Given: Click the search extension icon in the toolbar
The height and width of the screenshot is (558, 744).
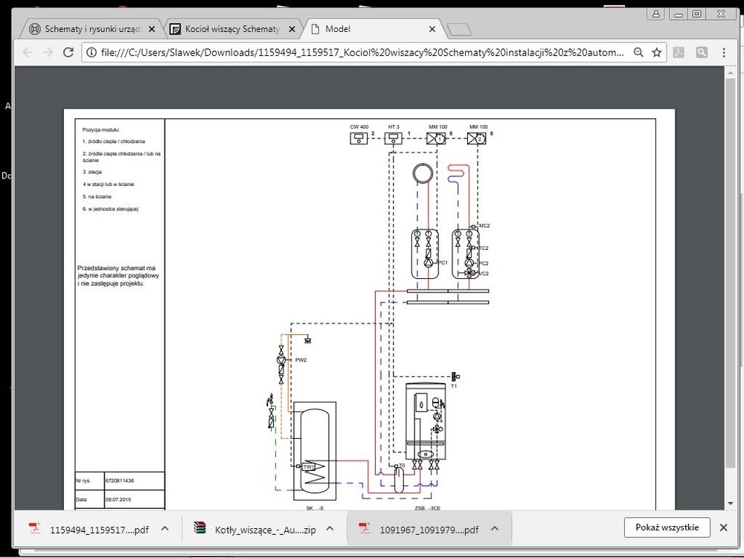Looking at the screenshot, I should [701, 53].
